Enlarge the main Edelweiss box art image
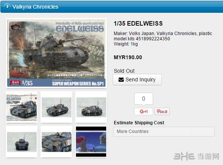The width and height of the screenshot is (223, 165). click(56, 53)
